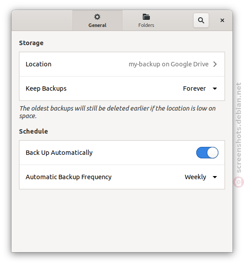This screenshot has width=244, height=265.
Task: Click the Automatic Backup Frequency label
Action: tap(69, 177)
